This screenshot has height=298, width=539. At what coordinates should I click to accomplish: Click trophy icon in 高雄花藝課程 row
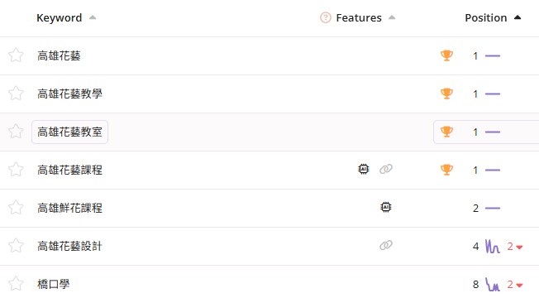pos(446,170)
